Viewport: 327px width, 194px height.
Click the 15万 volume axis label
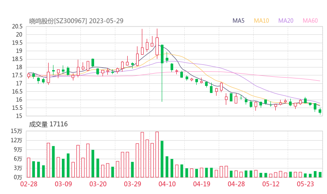point(16,131)
